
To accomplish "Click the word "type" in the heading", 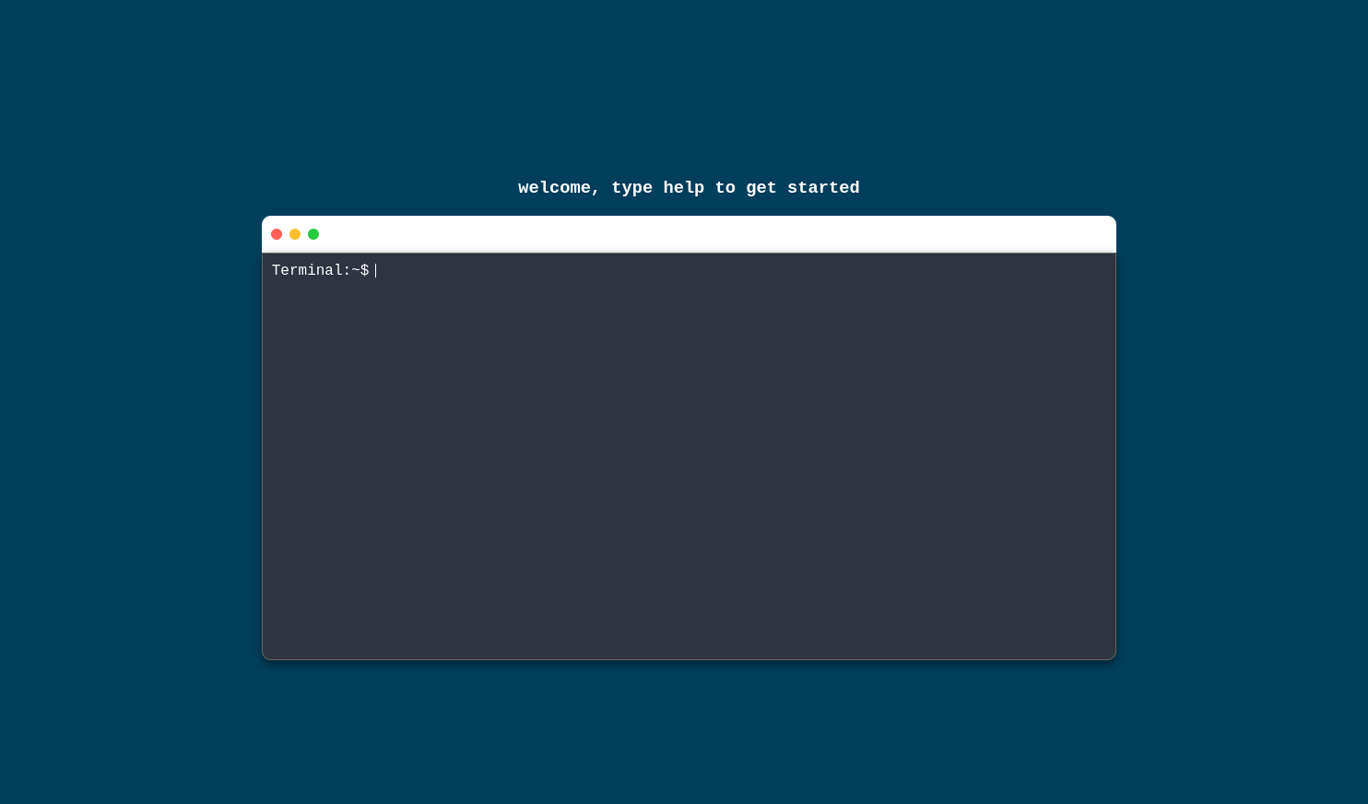I will click(x=631, y=187).
